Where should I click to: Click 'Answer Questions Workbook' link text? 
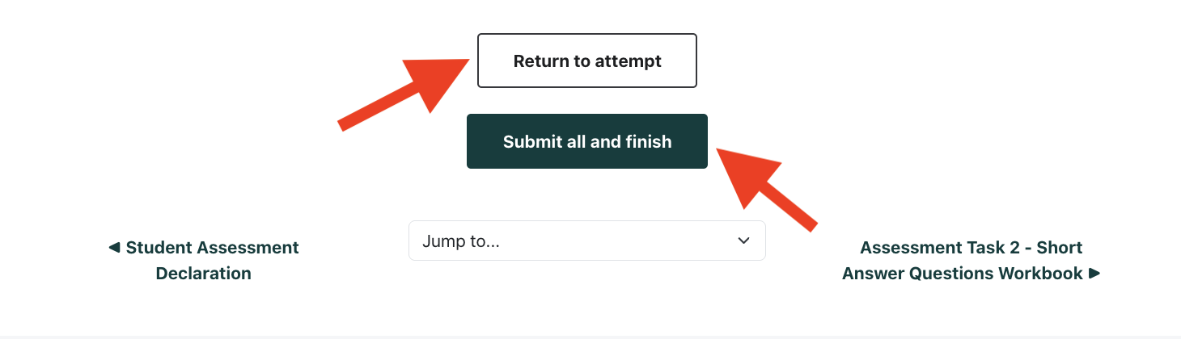[x=963, y=274]
